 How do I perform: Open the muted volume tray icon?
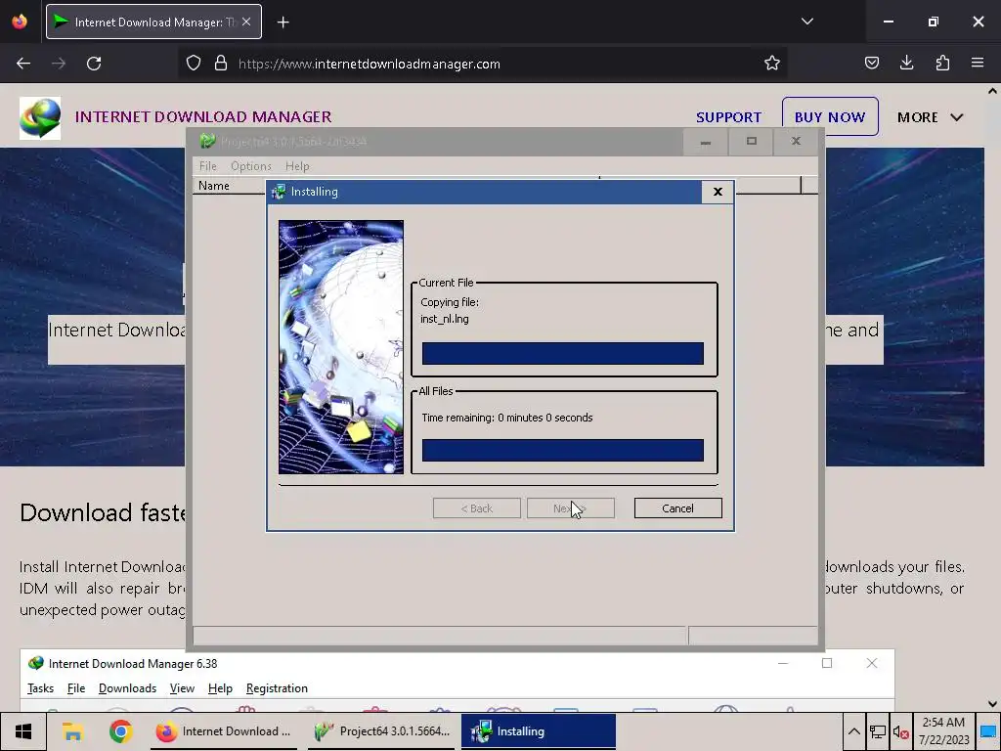(900, 731)
